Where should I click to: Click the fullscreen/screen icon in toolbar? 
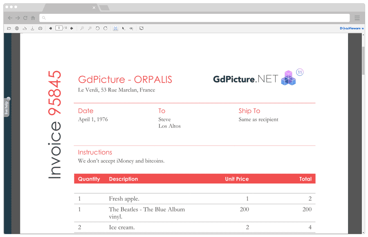pyautogui.click(x=141, y=28)
